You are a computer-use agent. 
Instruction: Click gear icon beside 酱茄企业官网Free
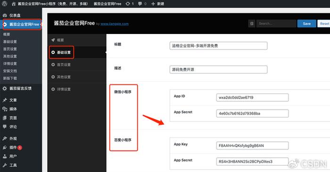click(x=5, y=25)
